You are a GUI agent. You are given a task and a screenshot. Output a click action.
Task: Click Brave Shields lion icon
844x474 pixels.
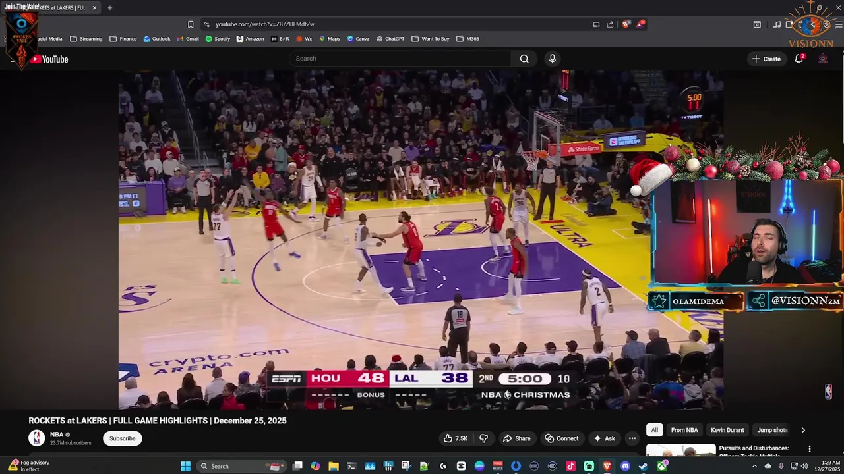tap(626, 24)
